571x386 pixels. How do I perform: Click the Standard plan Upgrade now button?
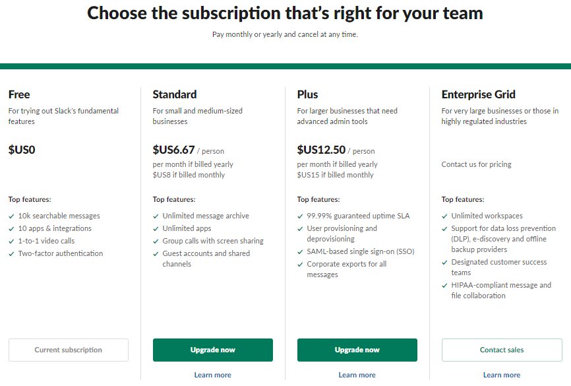[213, 350]
